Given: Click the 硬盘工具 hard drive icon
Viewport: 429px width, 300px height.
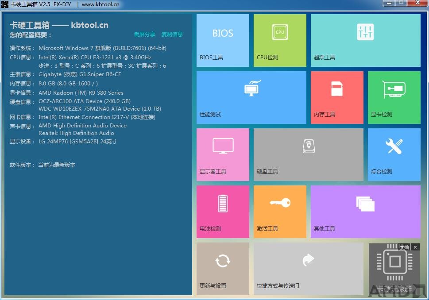Looking at the screenshot, I should 309,146.
